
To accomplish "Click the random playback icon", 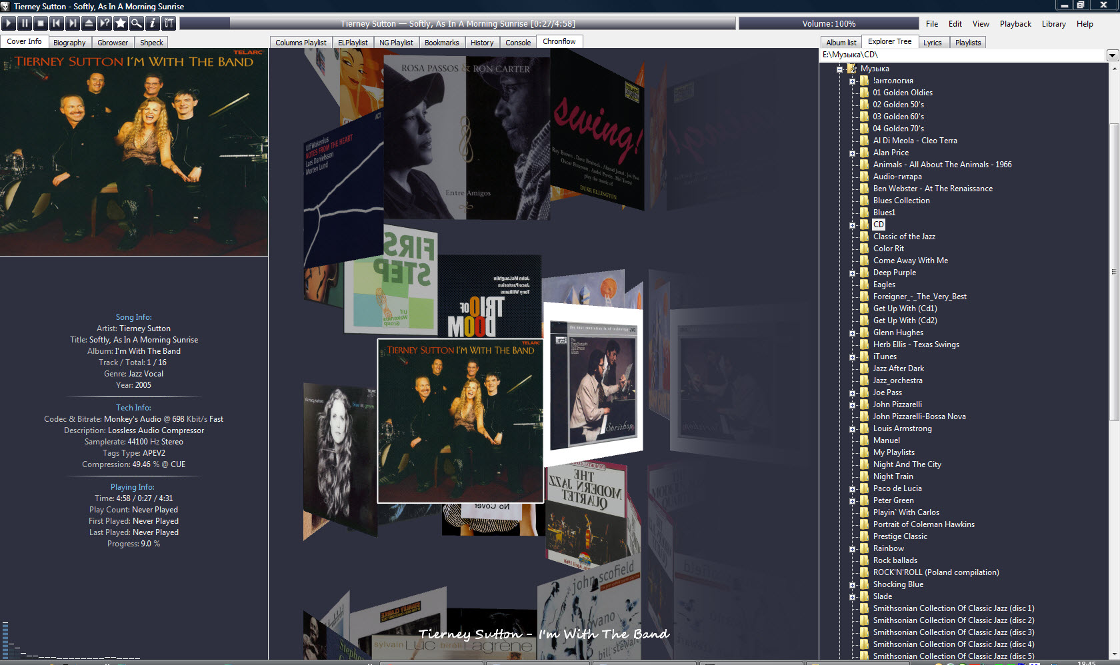I will 105,23.
